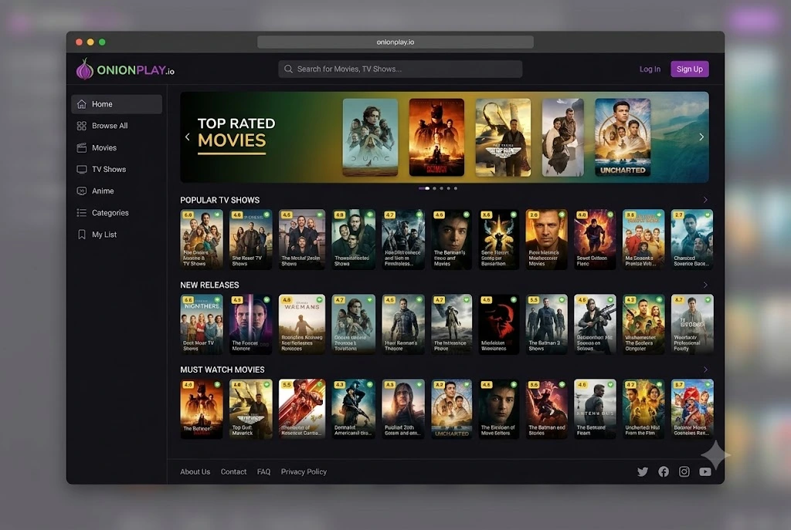Screen dimensions: 791x530
Task: Open the Instagram icon in footer
Action: tap(684, 471)
